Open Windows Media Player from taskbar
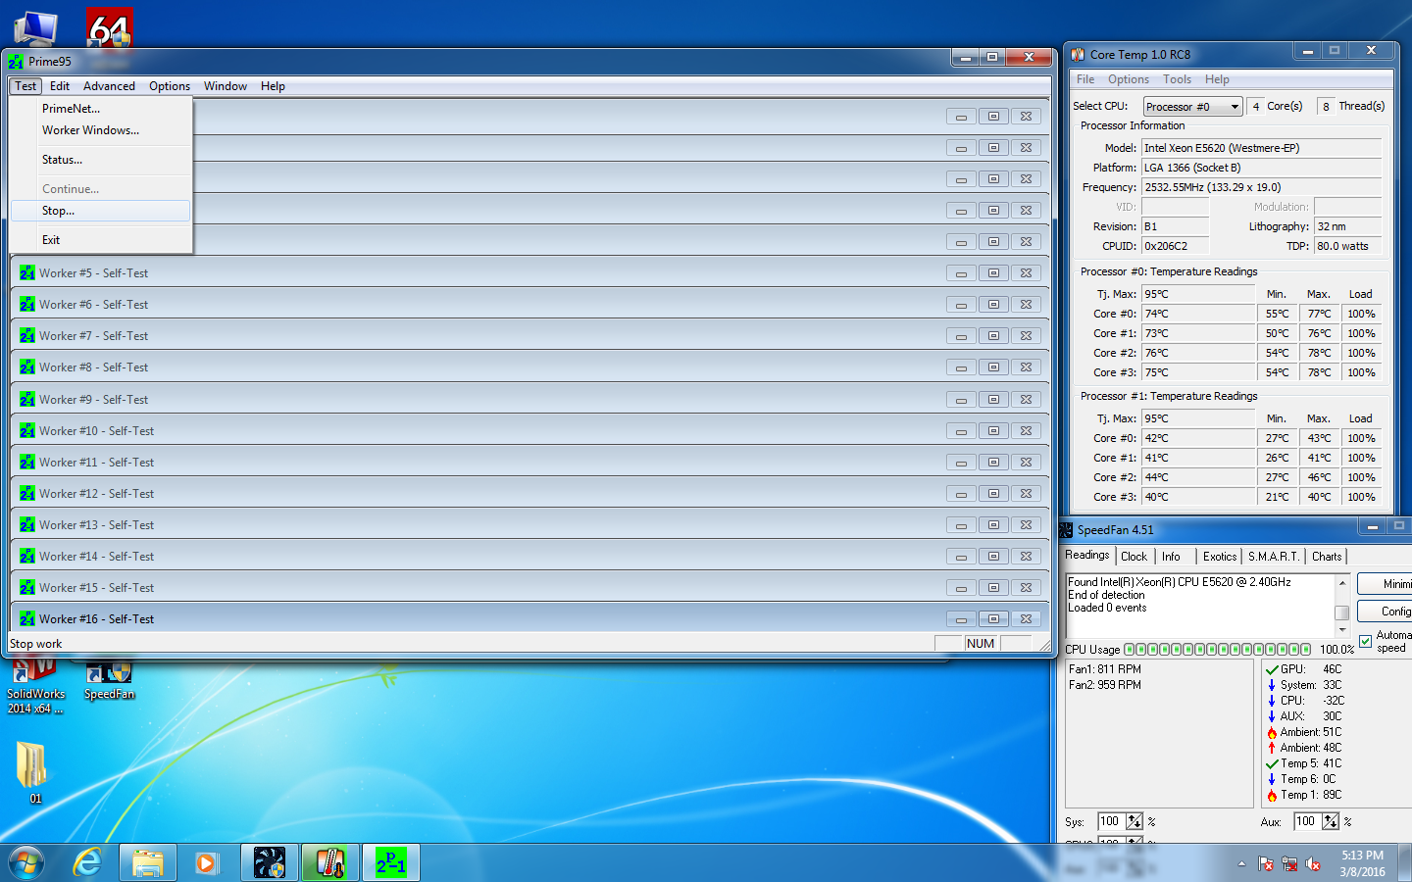 tap(206, 862)
